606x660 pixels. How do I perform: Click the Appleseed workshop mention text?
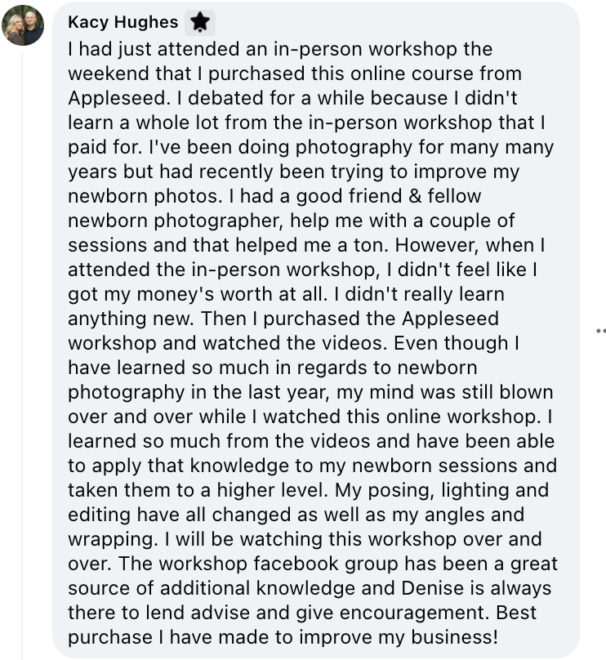pyautogui.click(x=444, y=319)
